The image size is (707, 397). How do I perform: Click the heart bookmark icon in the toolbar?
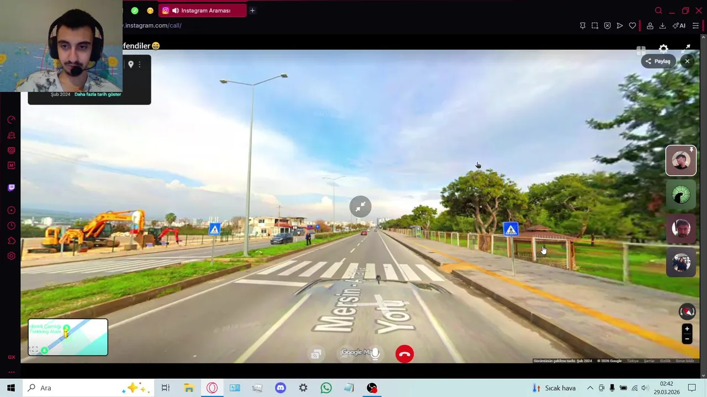click(x=632, y=26)
